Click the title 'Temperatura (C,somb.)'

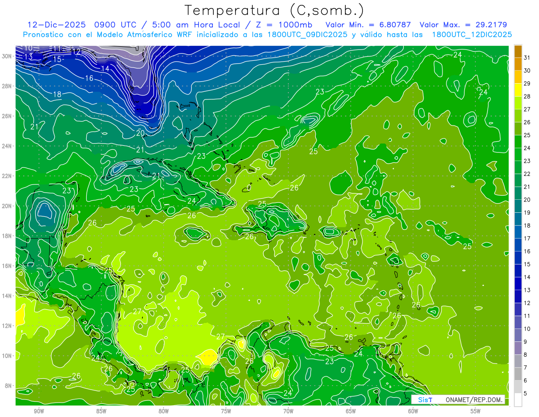click(274, 11)
